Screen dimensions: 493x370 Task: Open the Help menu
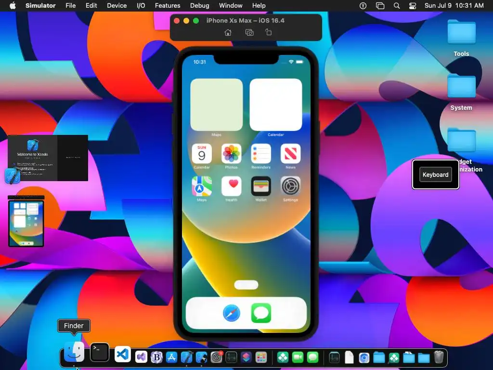coord(259,6)
